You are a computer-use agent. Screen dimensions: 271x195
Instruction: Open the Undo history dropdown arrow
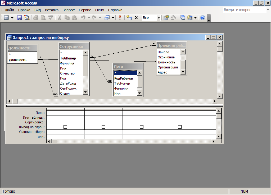(x=89, y=18)
